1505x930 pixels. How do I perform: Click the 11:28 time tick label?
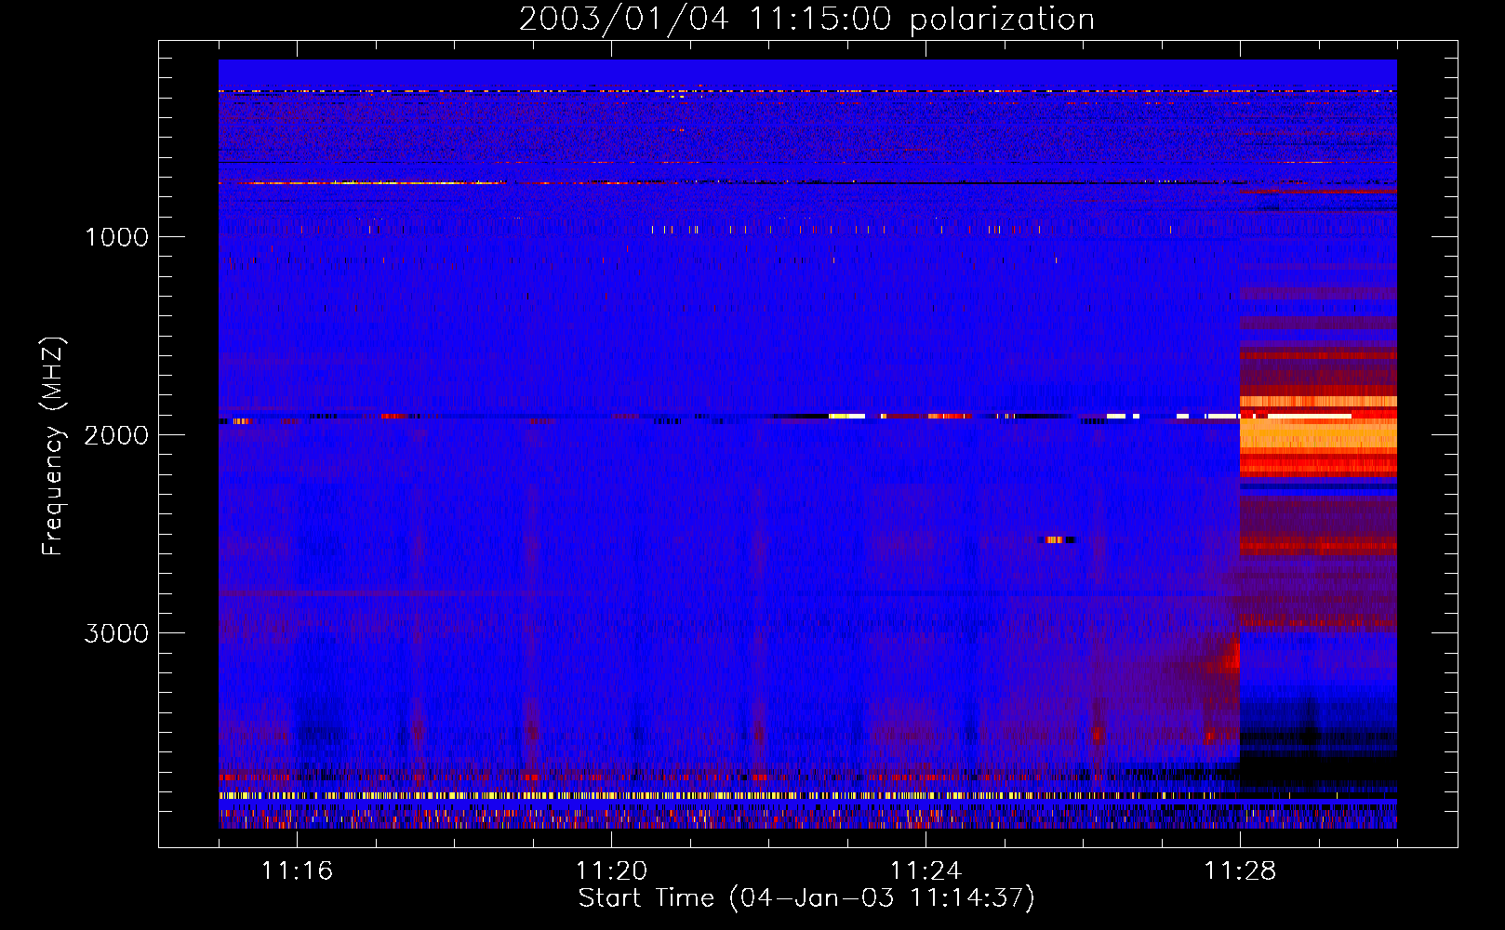1240,870
